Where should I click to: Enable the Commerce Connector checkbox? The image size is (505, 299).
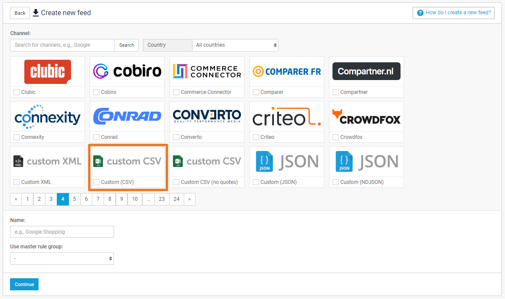pos(176,92)
